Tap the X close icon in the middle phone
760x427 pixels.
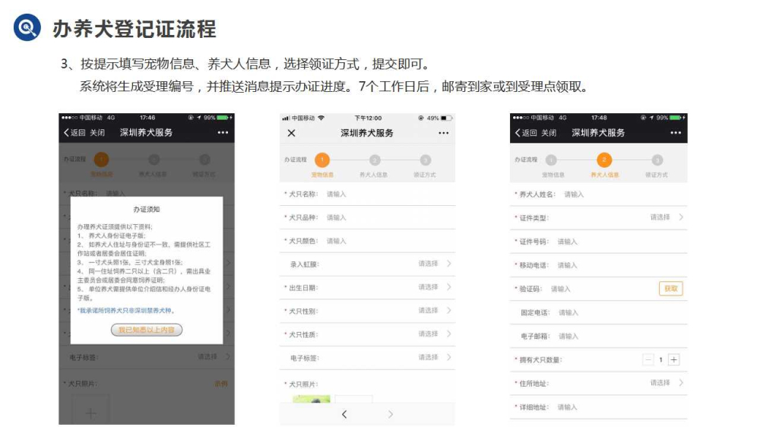[291, 133]
